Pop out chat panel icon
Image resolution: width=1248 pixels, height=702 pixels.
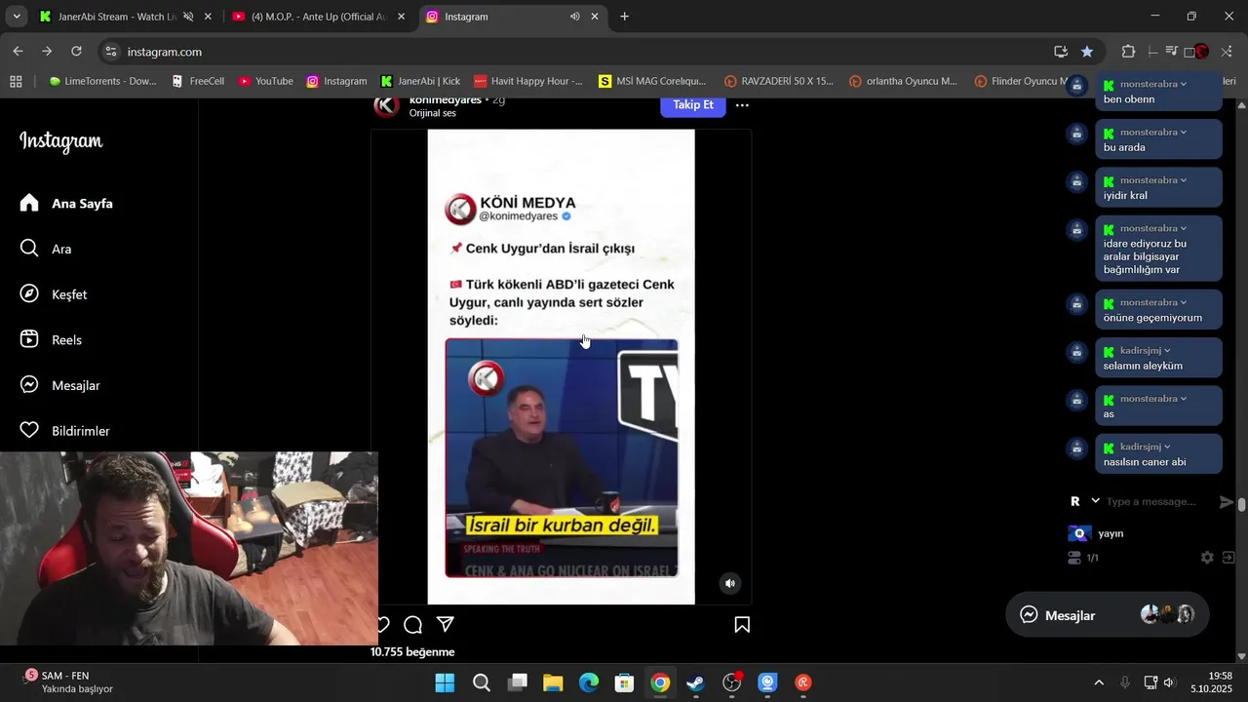pyautogui.click(x=1228, y=558)
